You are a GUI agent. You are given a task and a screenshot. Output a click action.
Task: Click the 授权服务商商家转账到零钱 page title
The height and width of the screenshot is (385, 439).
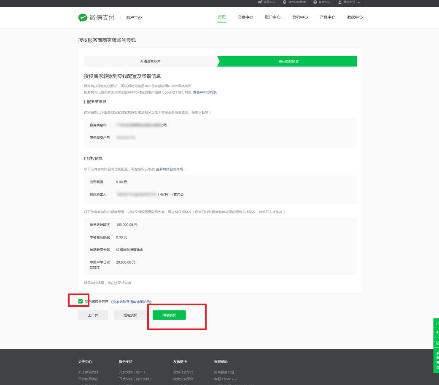point(107,40)
